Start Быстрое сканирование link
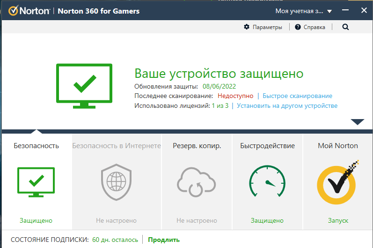373x248 pixels. point(297,96)
